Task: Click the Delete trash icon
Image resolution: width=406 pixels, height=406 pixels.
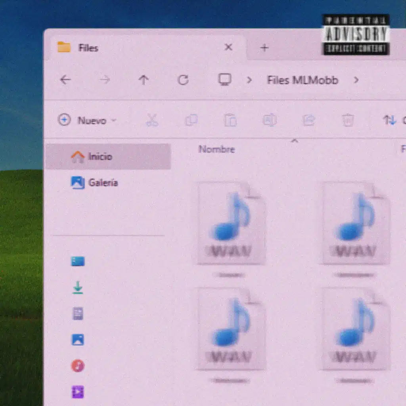Action: coord(348,120)
